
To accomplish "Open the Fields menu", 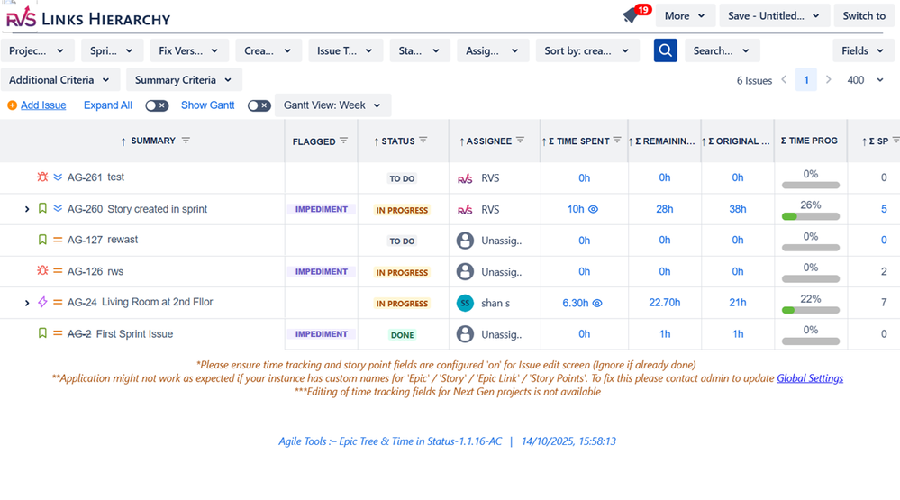I will (862, 51).
